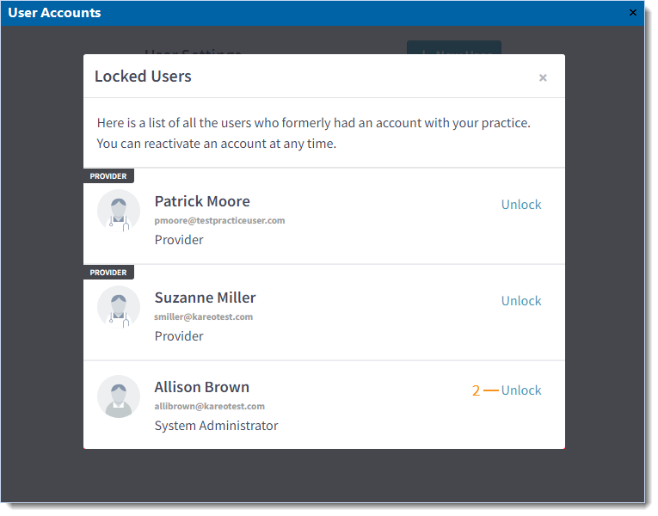The image size is (658, 516).
Task: Click Patrick Moore's provider avatar icon
Action: (120, 212)
